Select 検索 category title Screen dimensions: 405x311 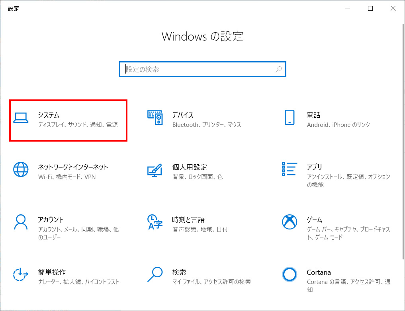tap(179, 272)
